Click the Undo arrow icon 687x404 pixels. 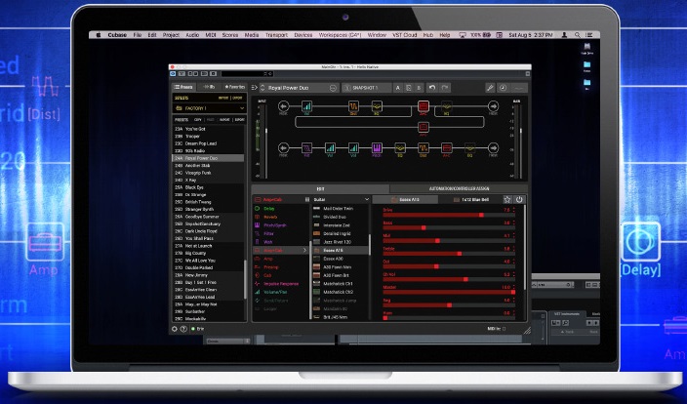click(432, 88)
